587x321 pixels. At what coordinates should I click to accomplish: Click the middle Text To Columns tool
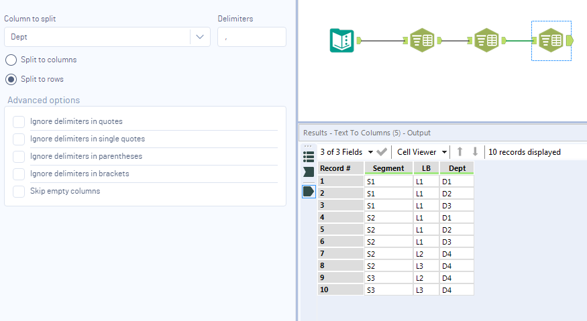click(x=486, y=41)
